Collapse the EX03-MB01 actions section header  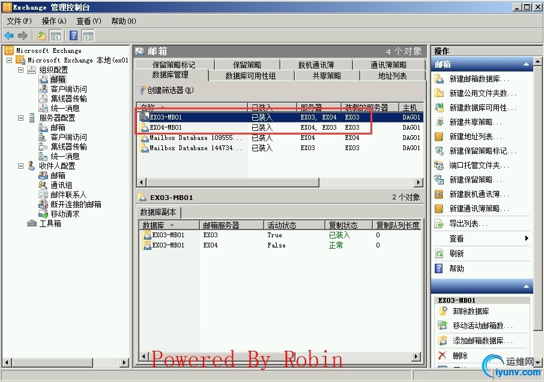point(527,286)
